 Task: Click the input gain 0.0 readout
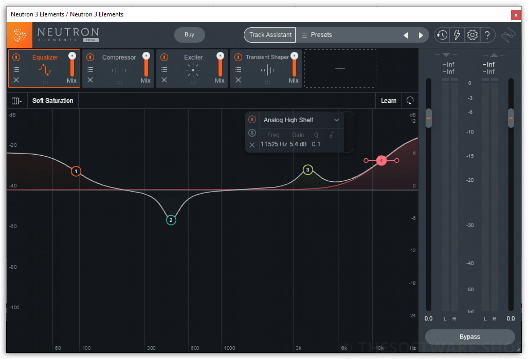[428, 319]
